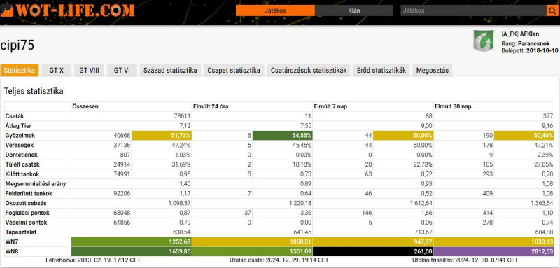This screenshot has width=560, height=268.
Task: Click the Vereségek row label
Action: point(20,146)
